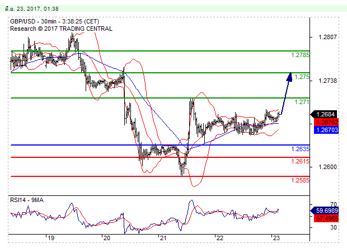Click the red 1.2615 support label
Screen dimensions: 347x248
click(300, 161)
